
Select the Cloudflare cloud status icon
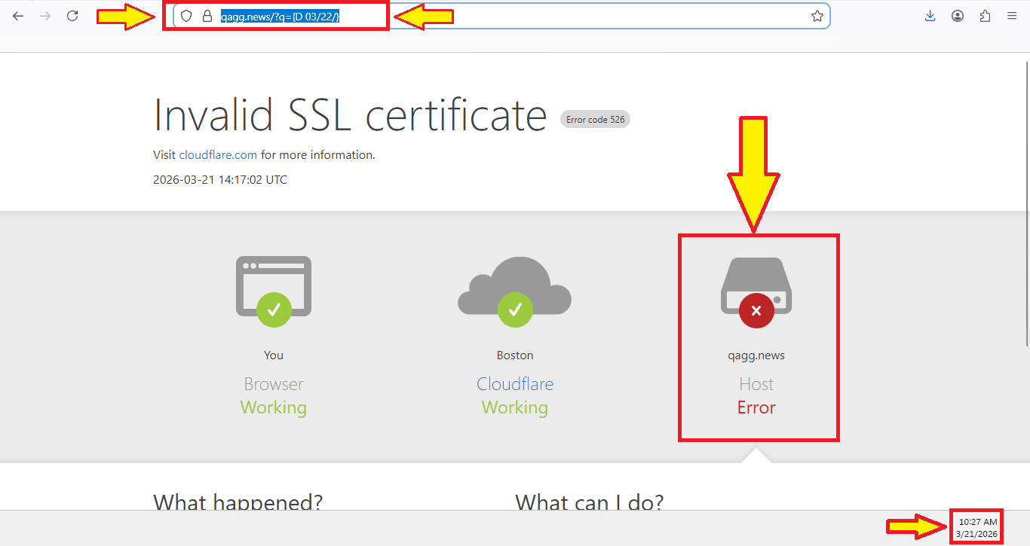514,290
